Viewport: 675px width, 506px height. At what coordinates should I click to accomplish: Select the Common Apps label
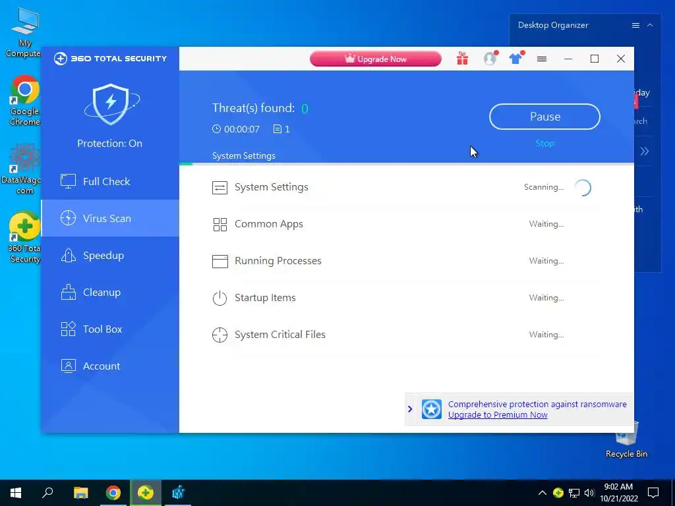click(x=269, y=224)
